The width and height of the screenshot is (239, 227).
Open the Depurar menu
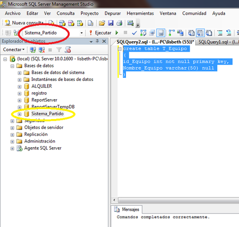click(x=112, y=14)
